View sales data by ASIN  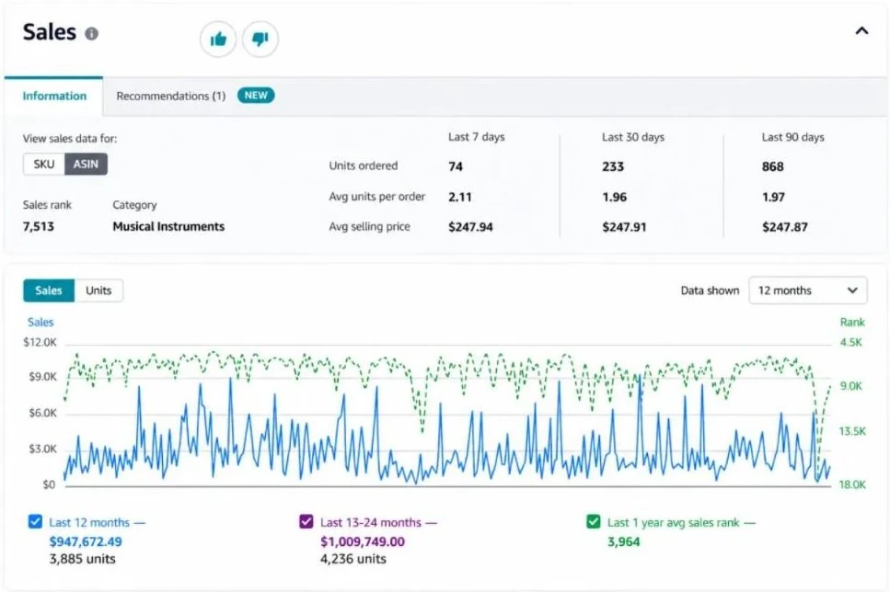[x=86, y=165]
